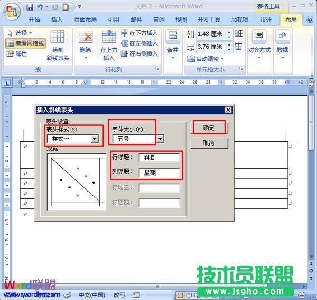Redo action in Quick Access toolbar

(x=55, y=7)
